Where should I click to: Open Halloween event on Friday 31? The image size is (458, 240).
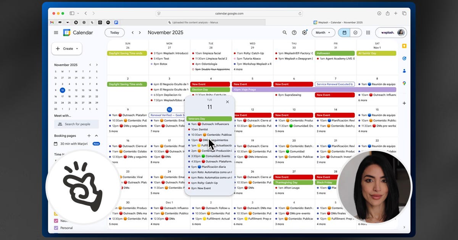tap(335, 53)
